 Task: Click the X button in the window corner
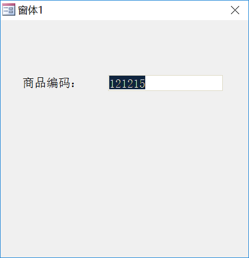tap(235, 10)
